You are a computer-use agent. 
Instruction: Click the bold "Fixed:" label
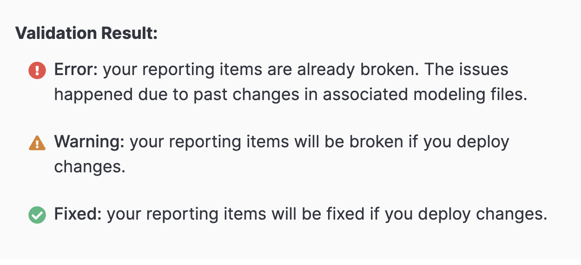78,215
